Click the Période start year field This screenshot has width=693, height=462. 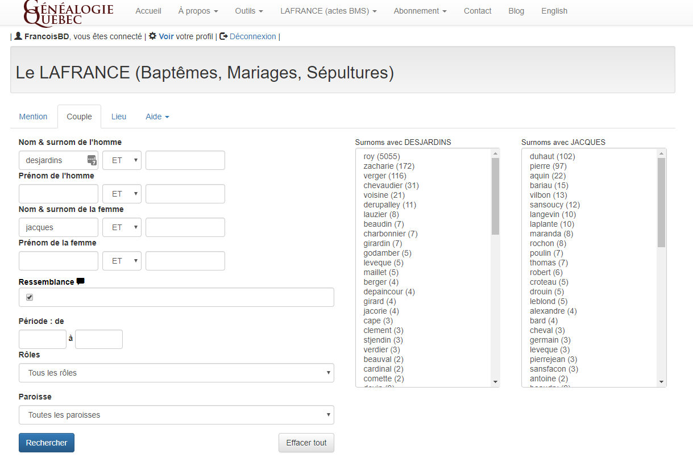43,339
